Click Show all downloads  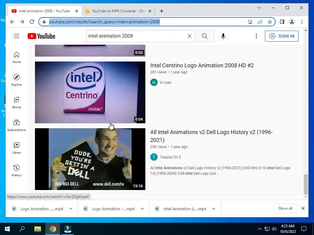285,208
